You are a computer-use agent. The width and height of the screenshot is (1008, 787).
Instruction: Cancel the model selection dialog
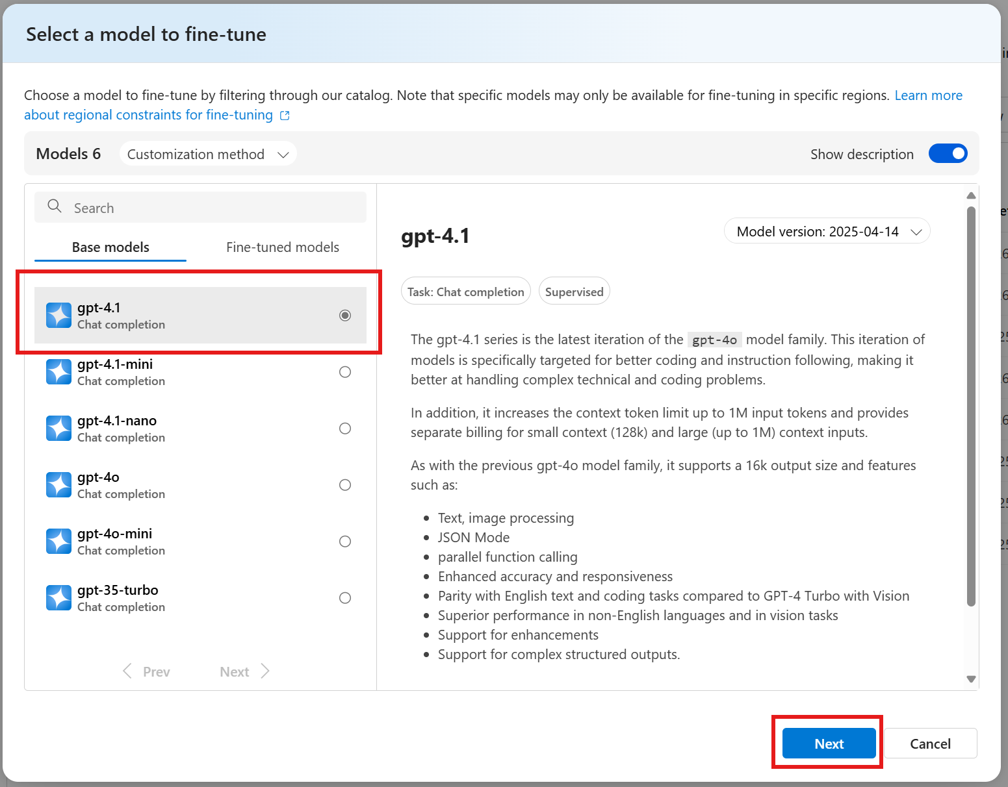930,743
